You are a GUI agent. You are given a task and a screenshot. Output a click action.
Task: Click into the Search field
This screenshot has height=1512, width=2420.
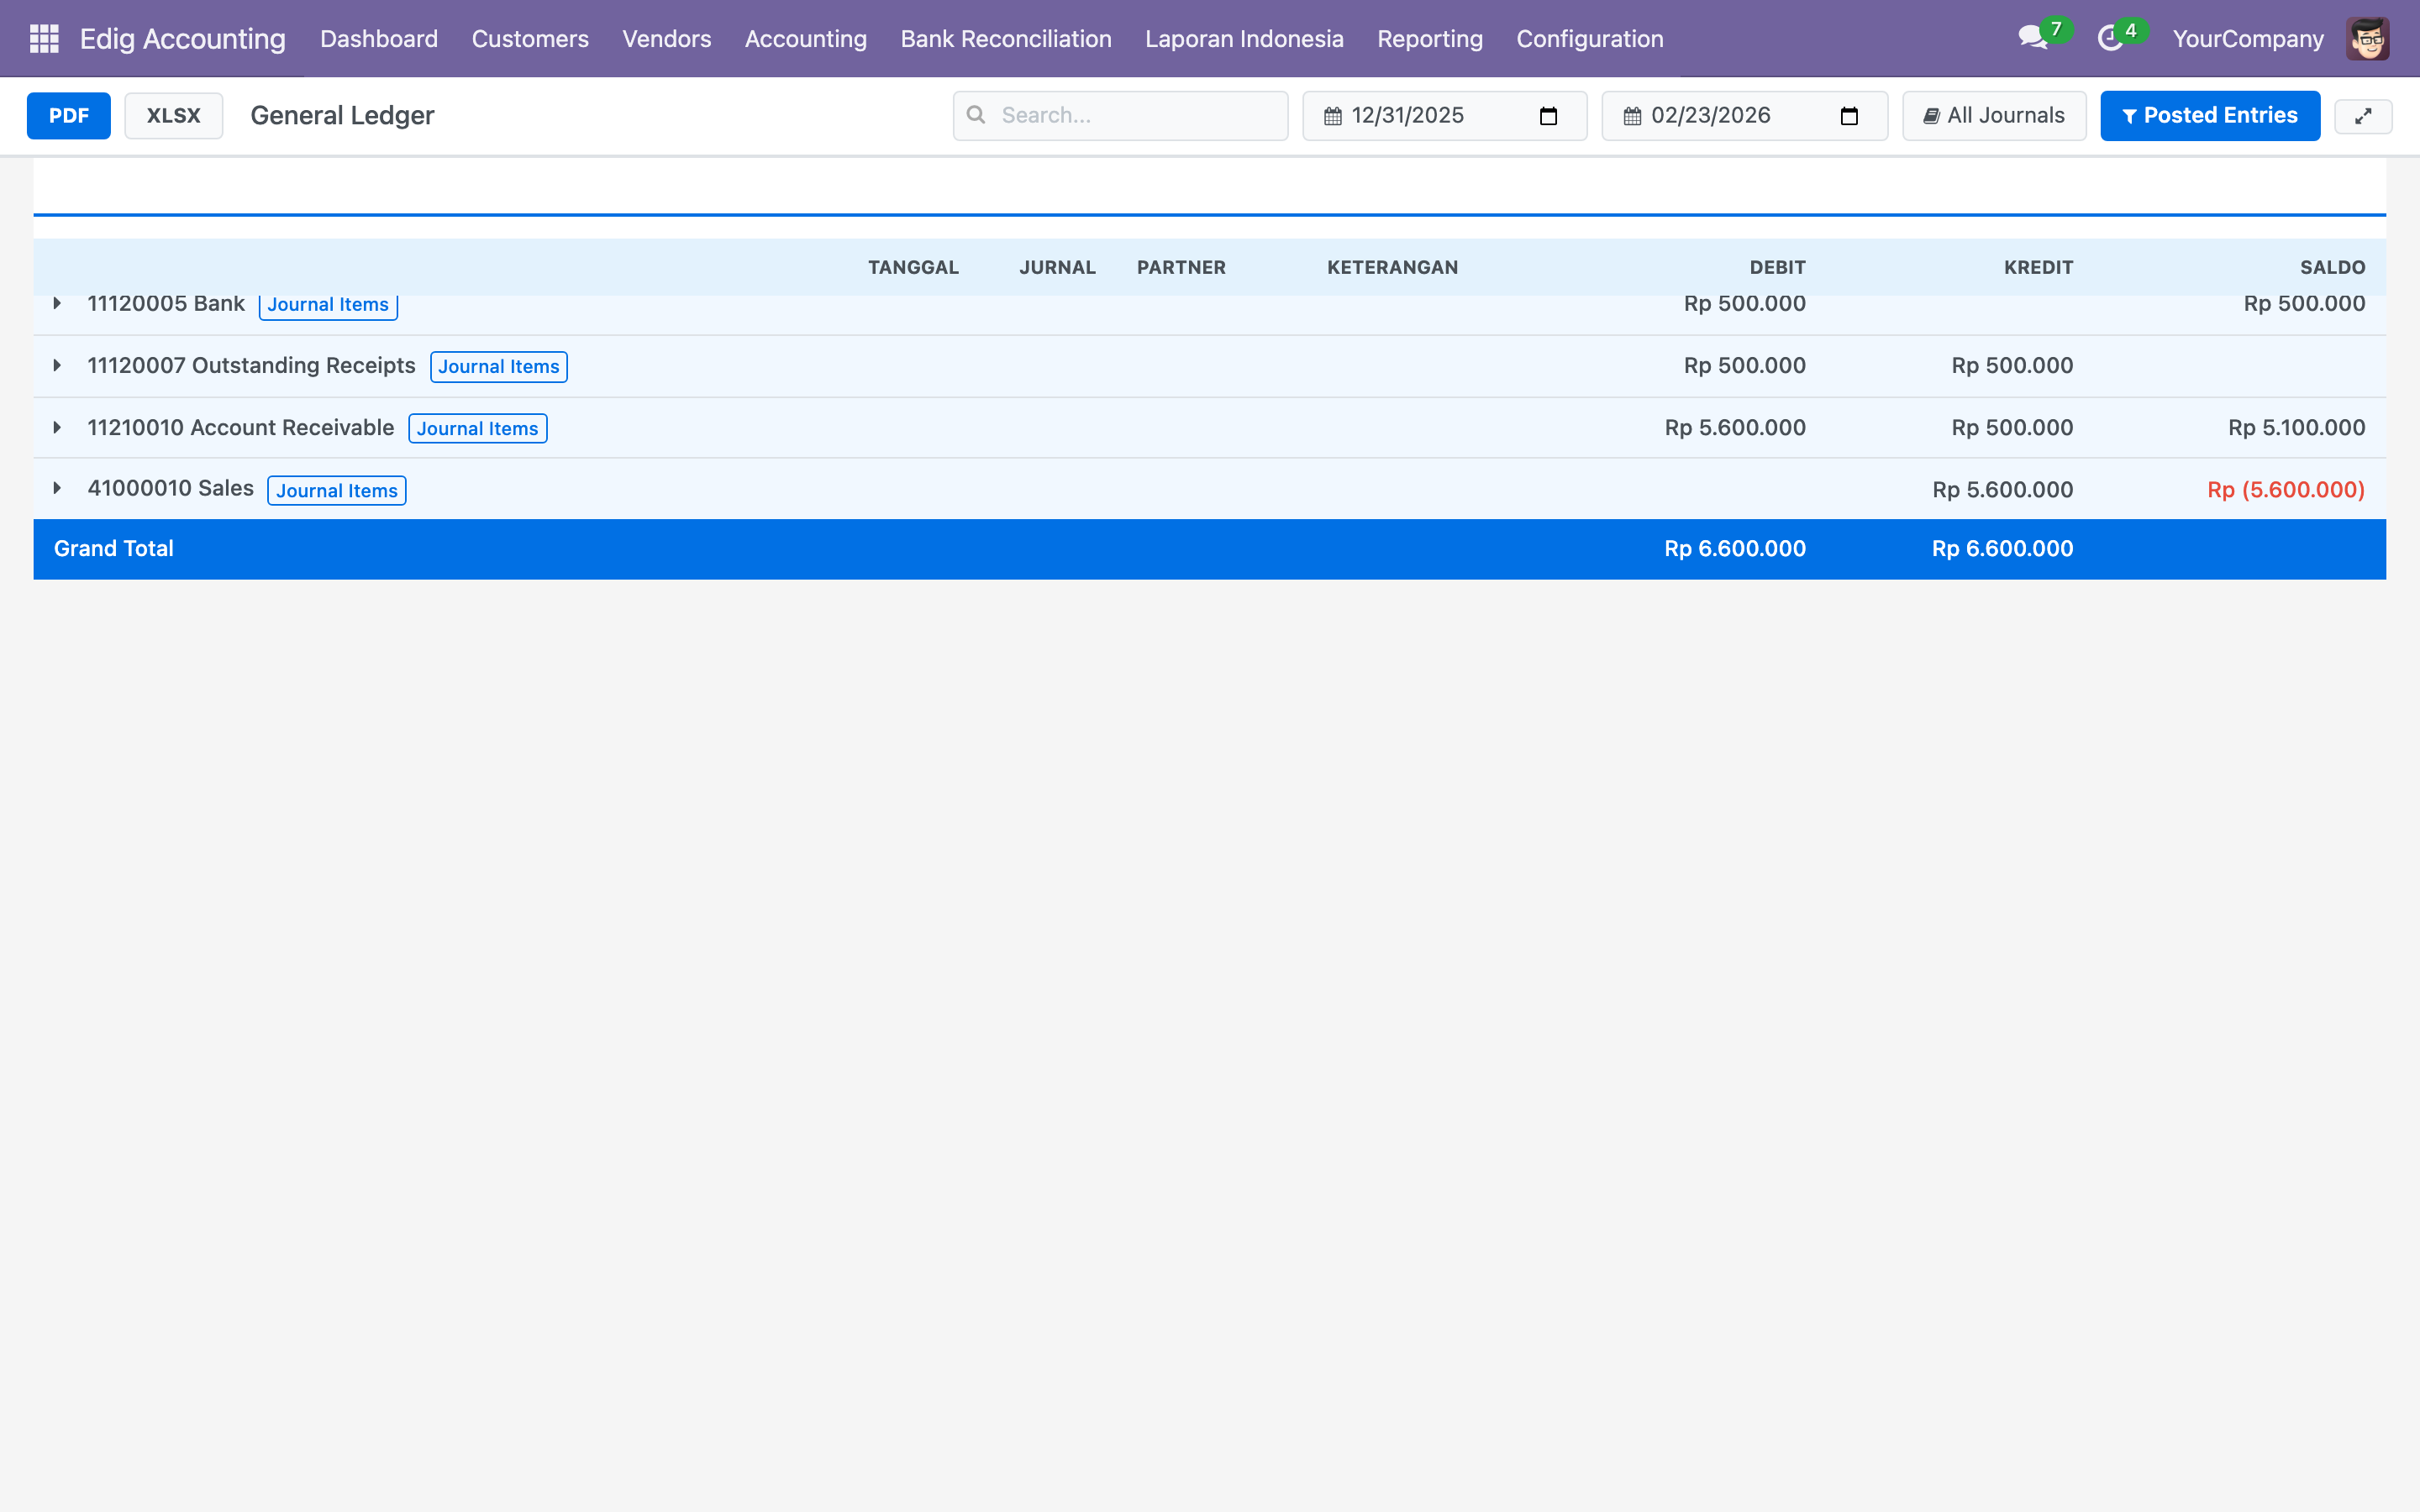(x=1135, y=116)
